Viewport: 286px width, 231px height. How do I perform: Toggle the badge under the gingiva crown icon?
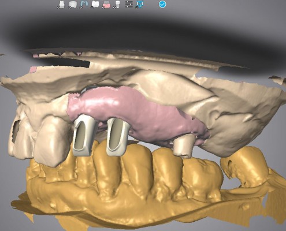pyautogui.click(x=103, y=8)
